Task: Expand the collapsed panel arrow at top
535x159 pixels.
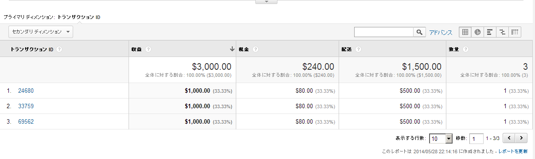Action: [266, 2]
